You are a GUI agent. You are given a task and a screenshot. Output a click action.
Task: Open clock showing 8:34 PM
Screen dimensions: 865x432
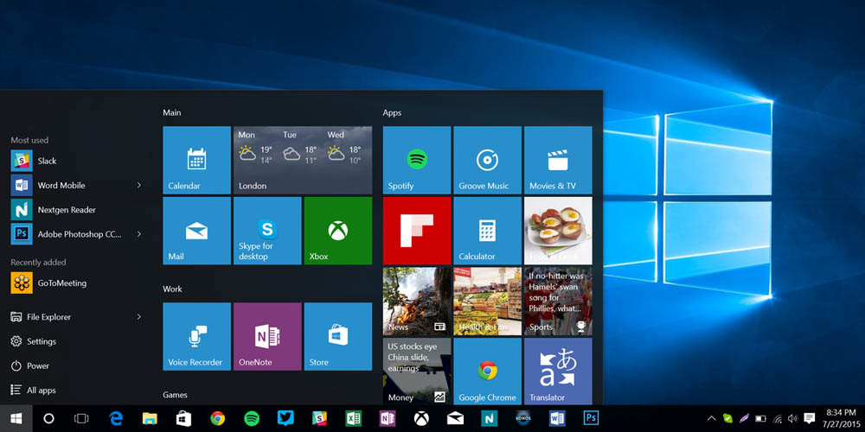(842, 419)
